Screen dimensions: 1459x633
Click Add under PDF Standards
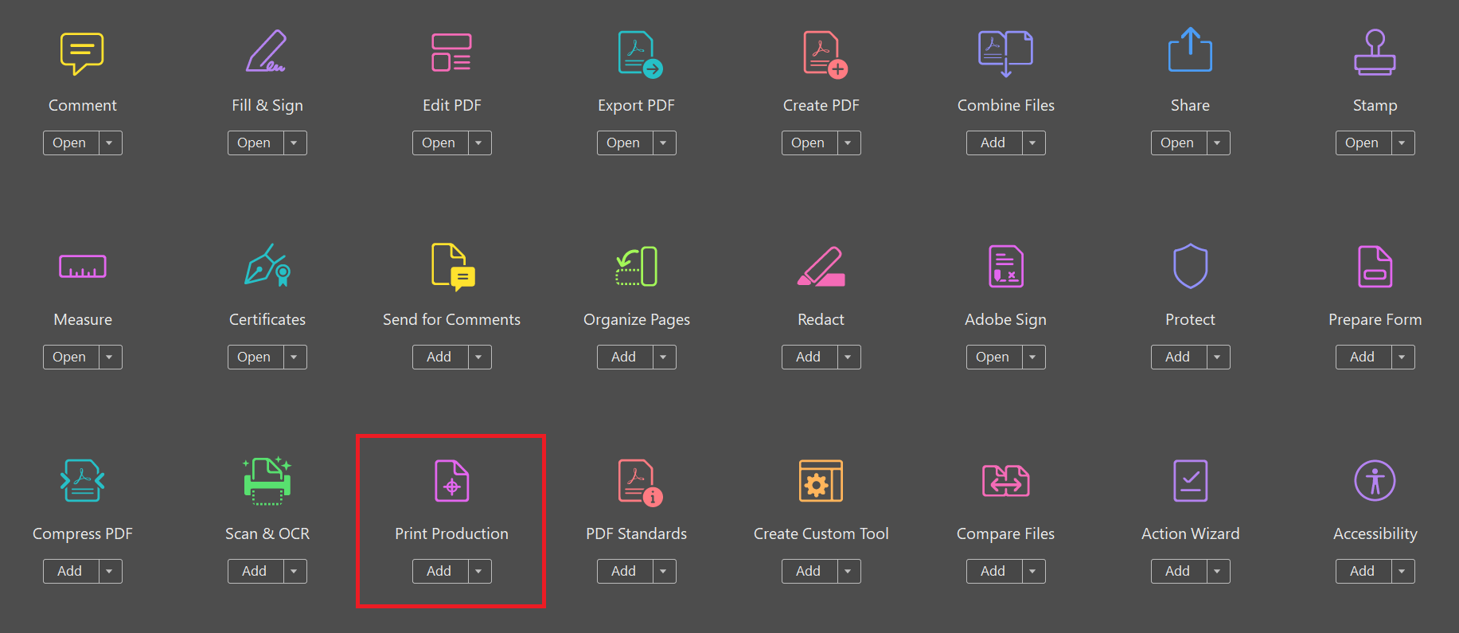click(x=624, y=572)
